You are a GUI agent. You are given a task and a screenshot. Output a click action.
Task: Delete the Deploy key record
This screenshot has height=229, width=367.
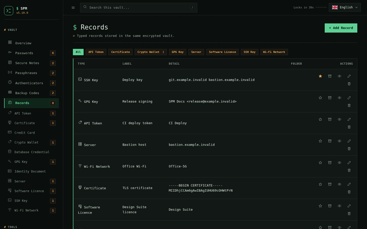[349, 84]
